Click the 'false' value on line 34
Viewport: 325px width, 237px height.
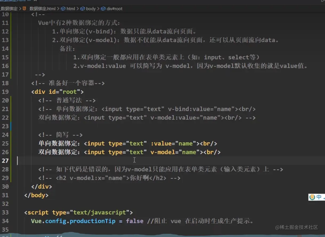click(x=135, y=221)
